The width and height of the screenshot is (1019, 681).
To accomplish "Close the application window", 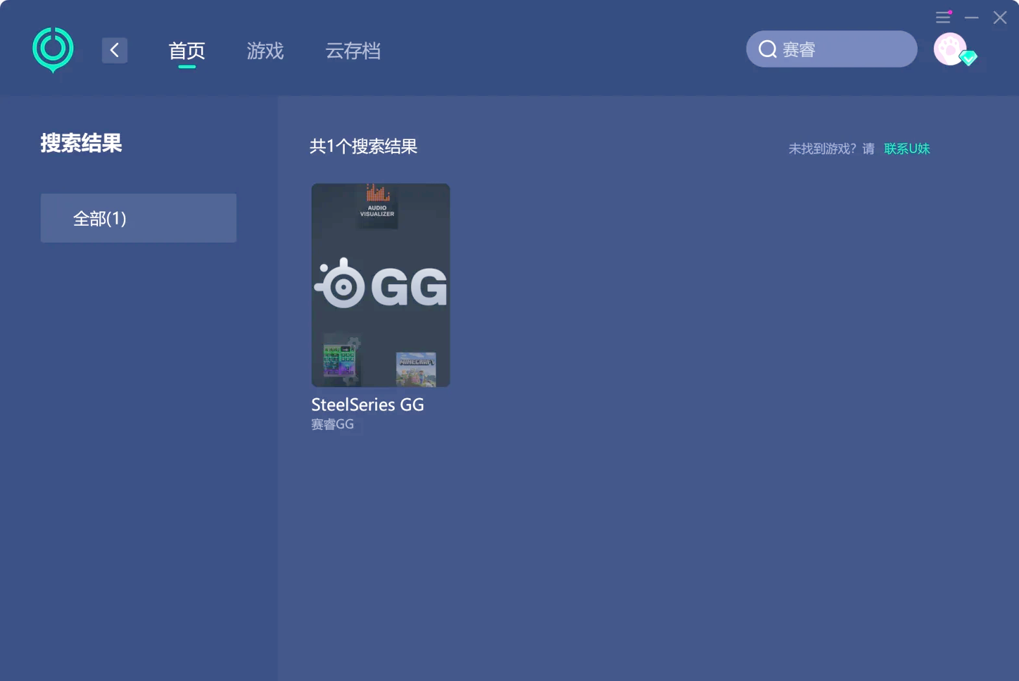I will (x=1000, y=18).
